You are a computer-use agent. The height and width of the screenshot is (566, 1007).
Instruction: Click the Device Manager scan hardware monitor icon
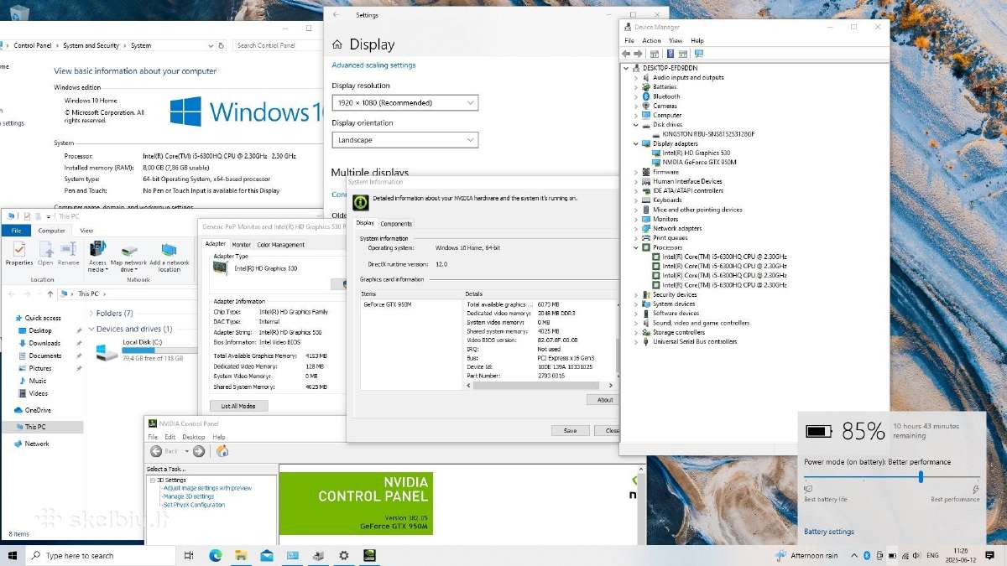[698, 54]
